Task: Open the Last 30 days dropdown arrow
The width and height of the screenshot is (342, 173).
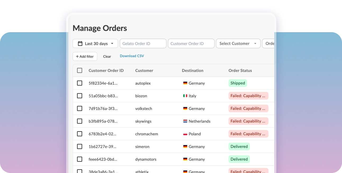Action: (112, 44)
